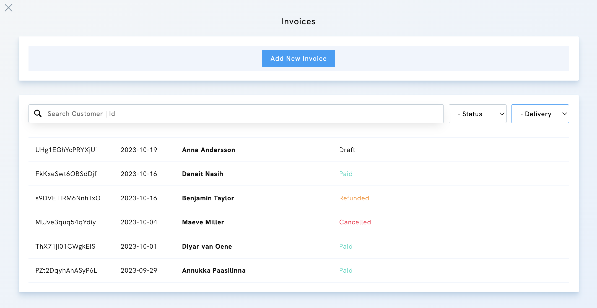Click the Cancelled status on Maeve Miller's invoice
Image resolution: width=597 pixels, height=308 pixels.
point(355,222)
